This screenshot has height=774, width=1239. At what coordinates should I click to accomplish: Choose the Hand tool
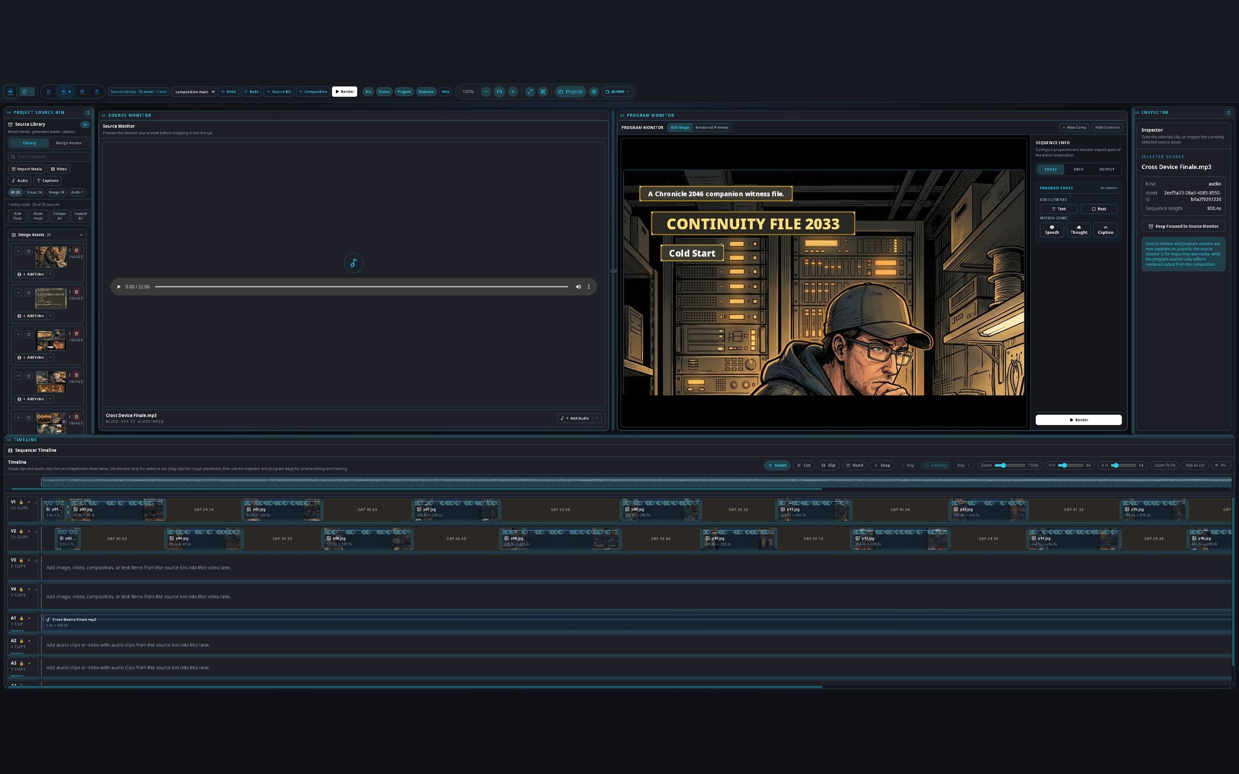[x=855, y=465]
